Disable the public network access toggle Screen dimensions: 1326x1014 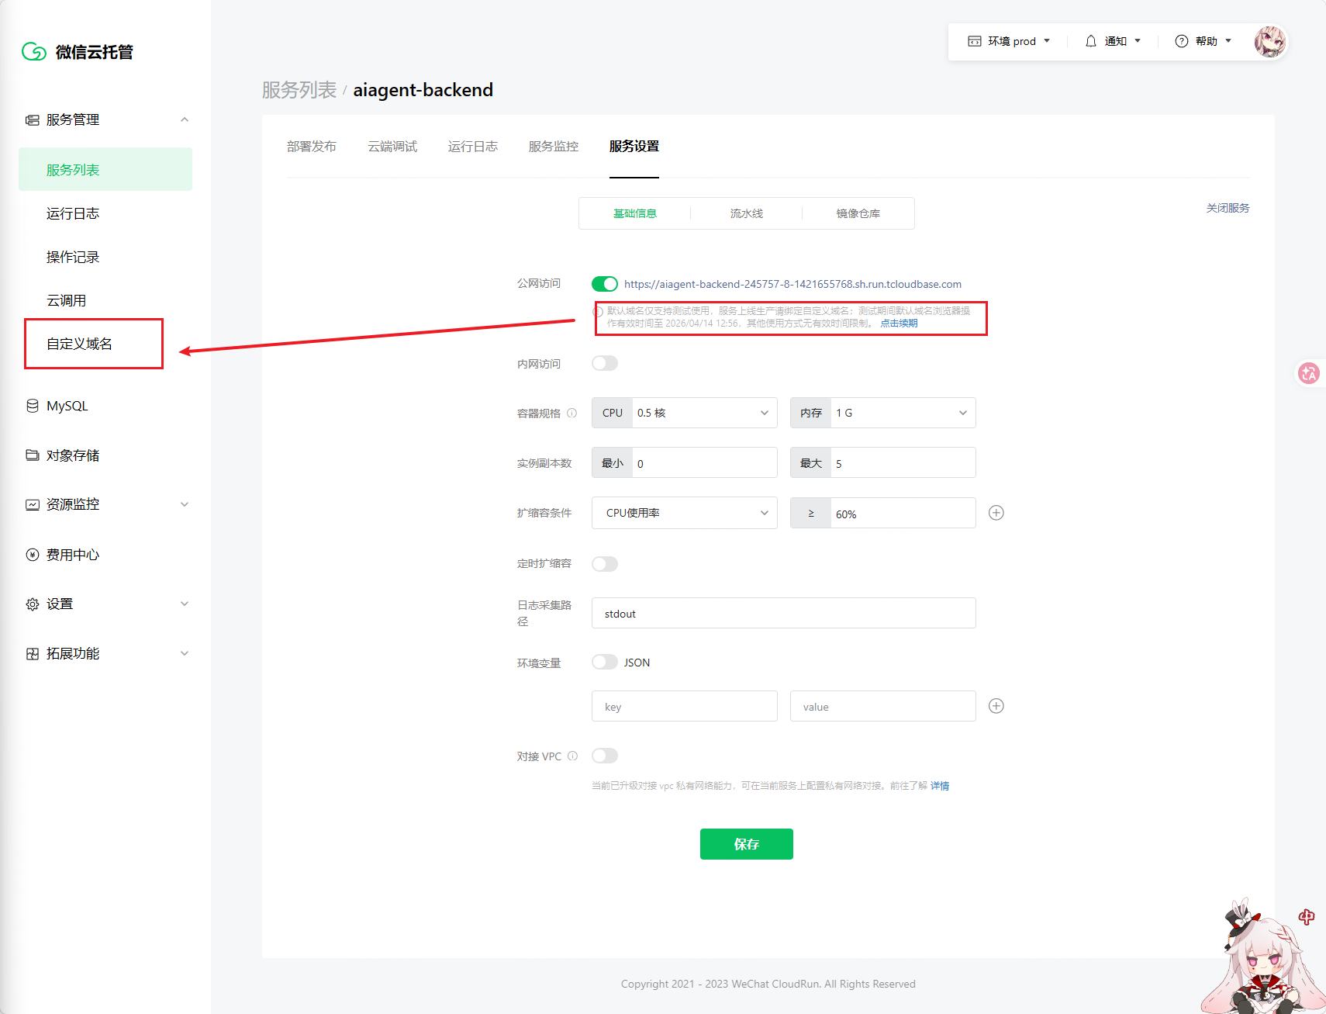pos(605,284)
